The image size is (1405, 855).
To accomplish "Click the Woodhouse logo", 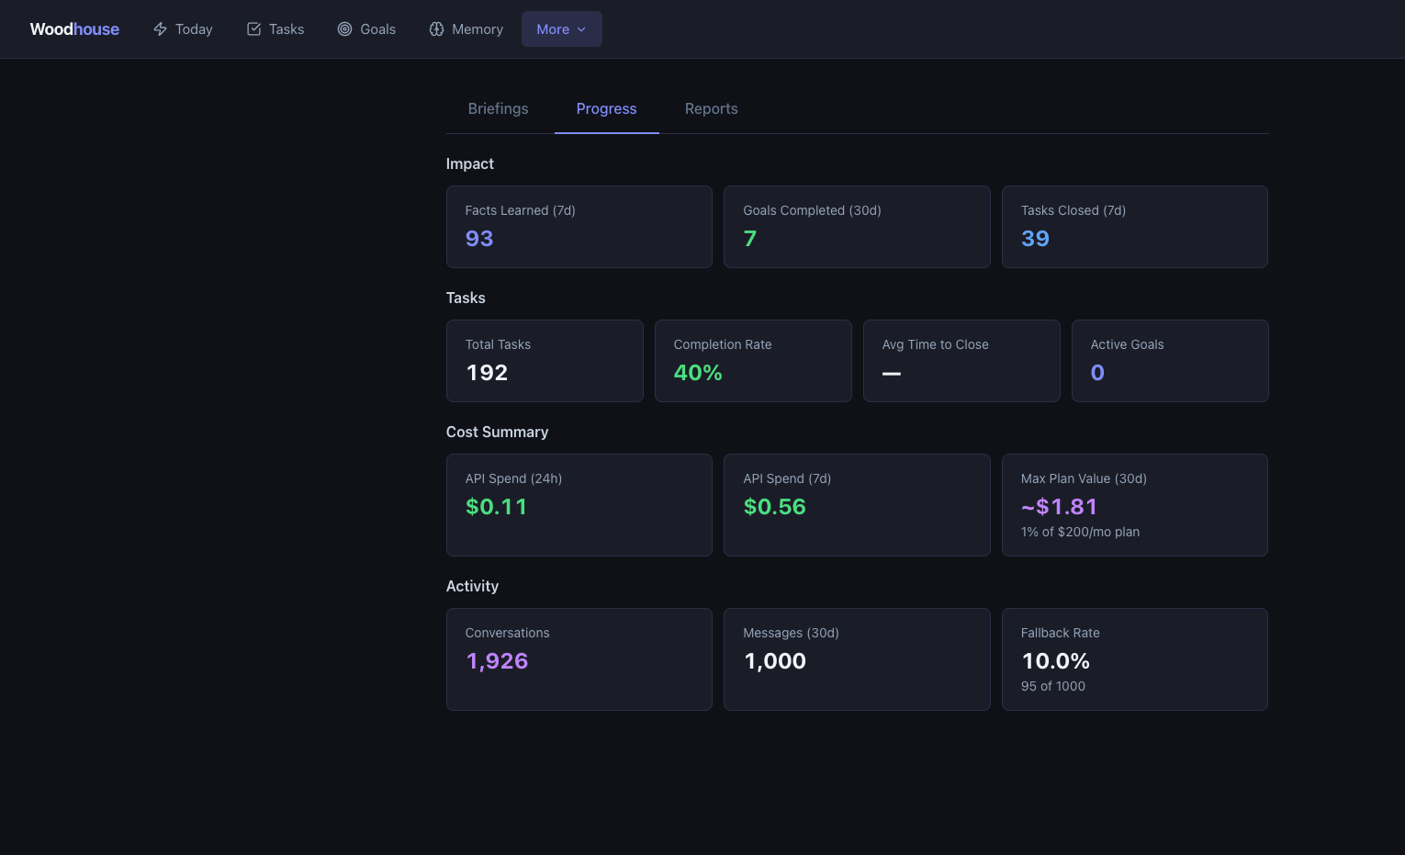I will (x=74, y=29).
